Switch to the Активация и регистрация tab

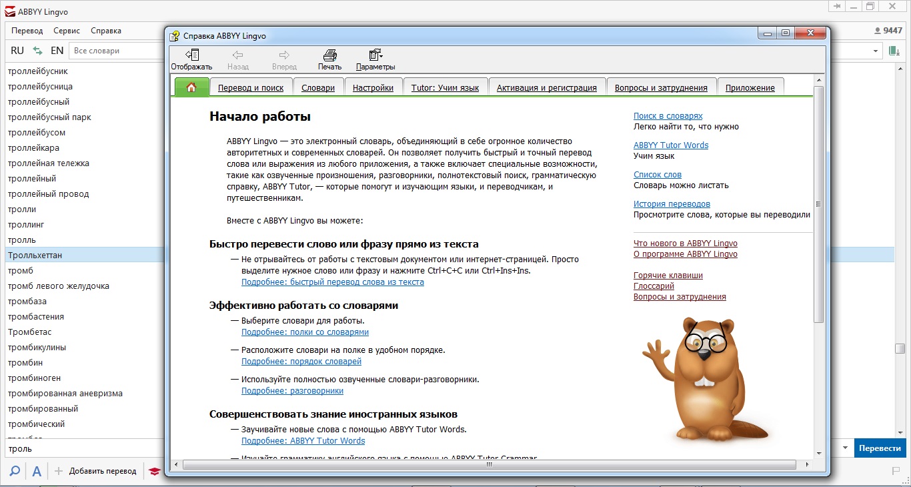pyautogui.click(x=546, y=87)
